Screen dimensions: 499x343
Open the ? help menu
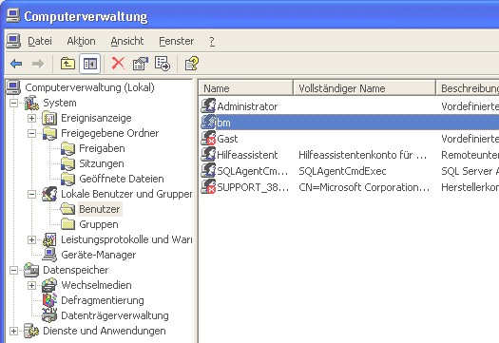tap(212, 41)
